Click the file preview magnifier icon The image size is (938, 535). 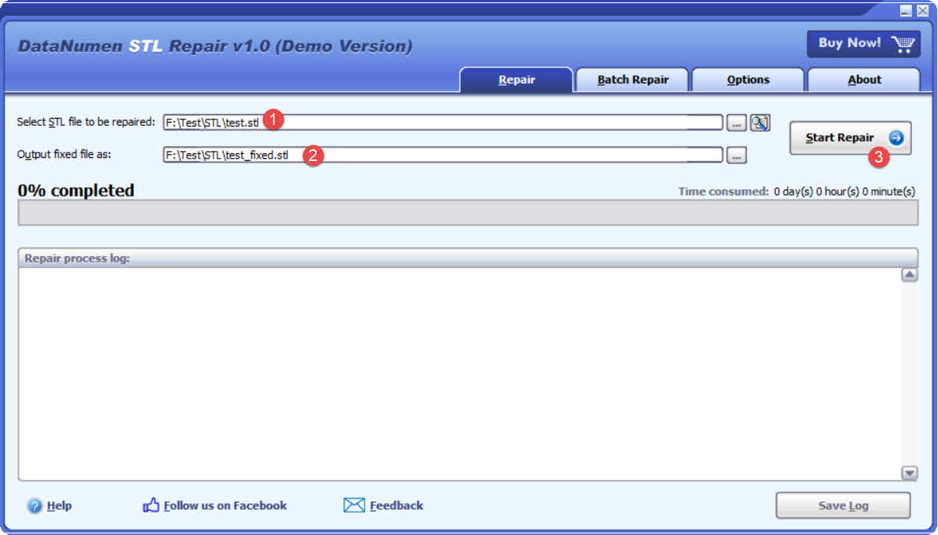[760, 122]
